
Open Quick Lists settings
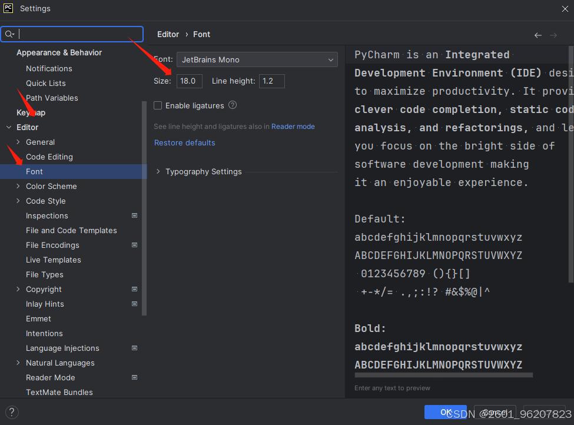(46, 84)
